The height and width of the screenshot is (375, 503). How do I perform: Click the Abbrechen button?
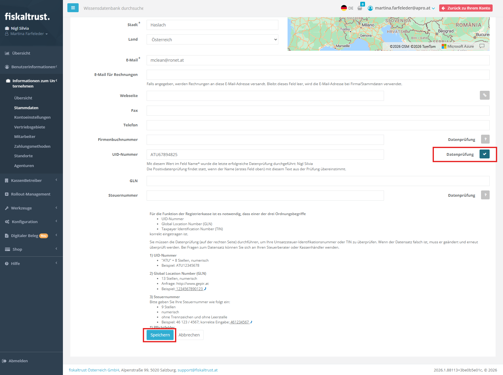pyautogui.click(x=189, y=335)
